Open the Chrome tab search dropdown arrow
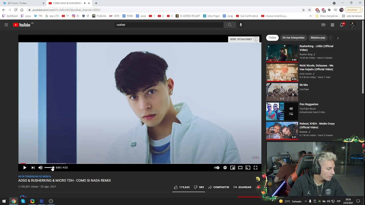365x205 pixels. (x=334, y=3)
